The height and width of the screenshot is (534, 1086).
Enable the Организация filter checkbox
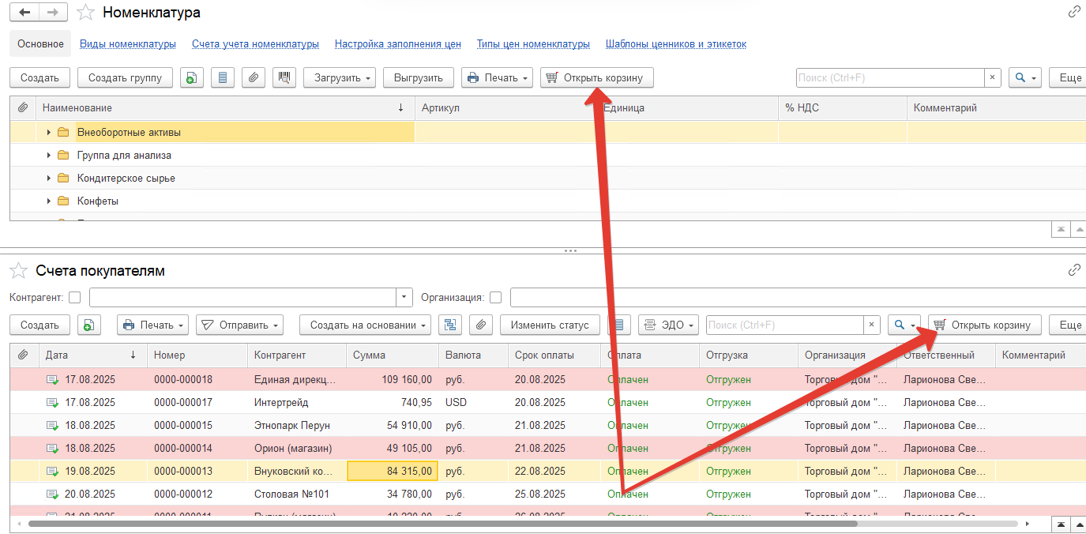pos(496,298)
